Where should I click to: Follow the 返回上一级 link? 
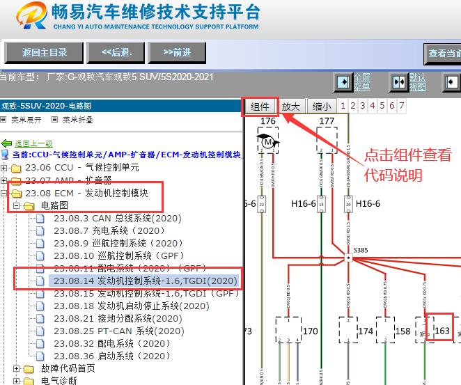click(x=33, y=143)
